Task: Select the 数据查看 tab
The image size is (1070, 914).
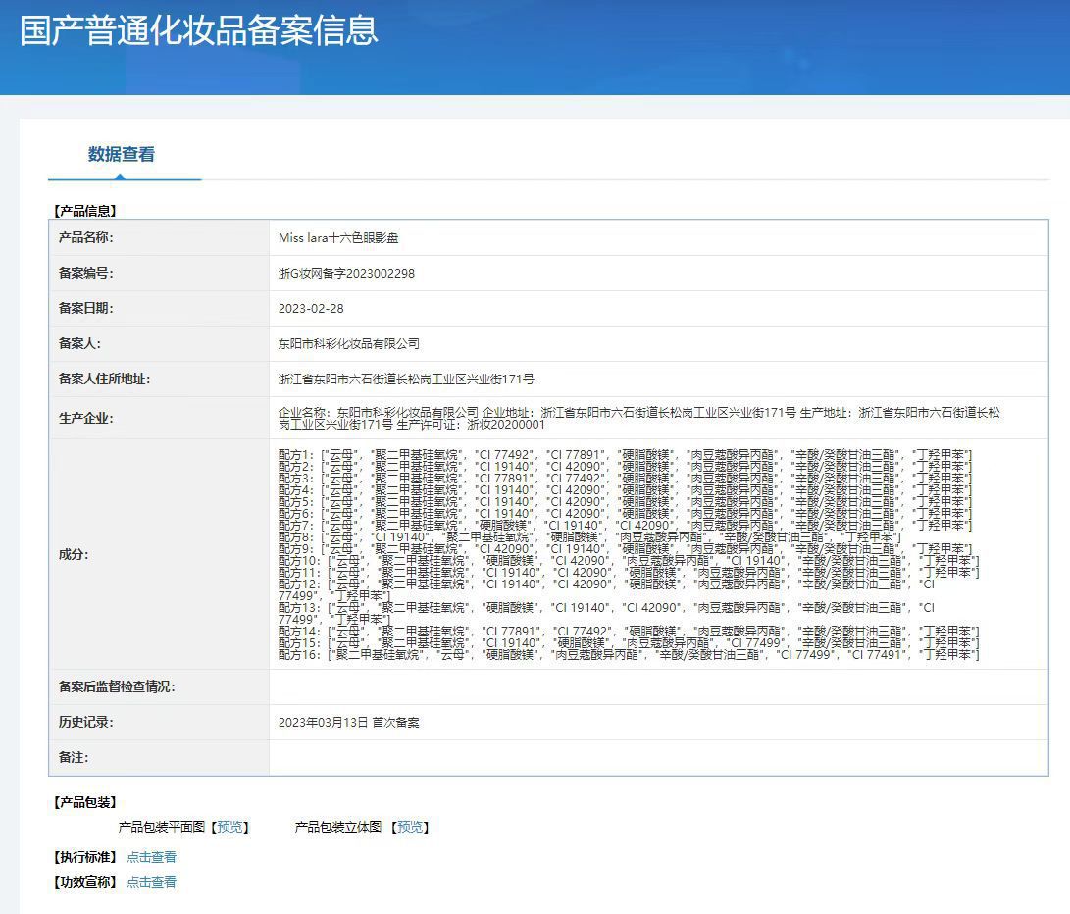Action: 122,154
